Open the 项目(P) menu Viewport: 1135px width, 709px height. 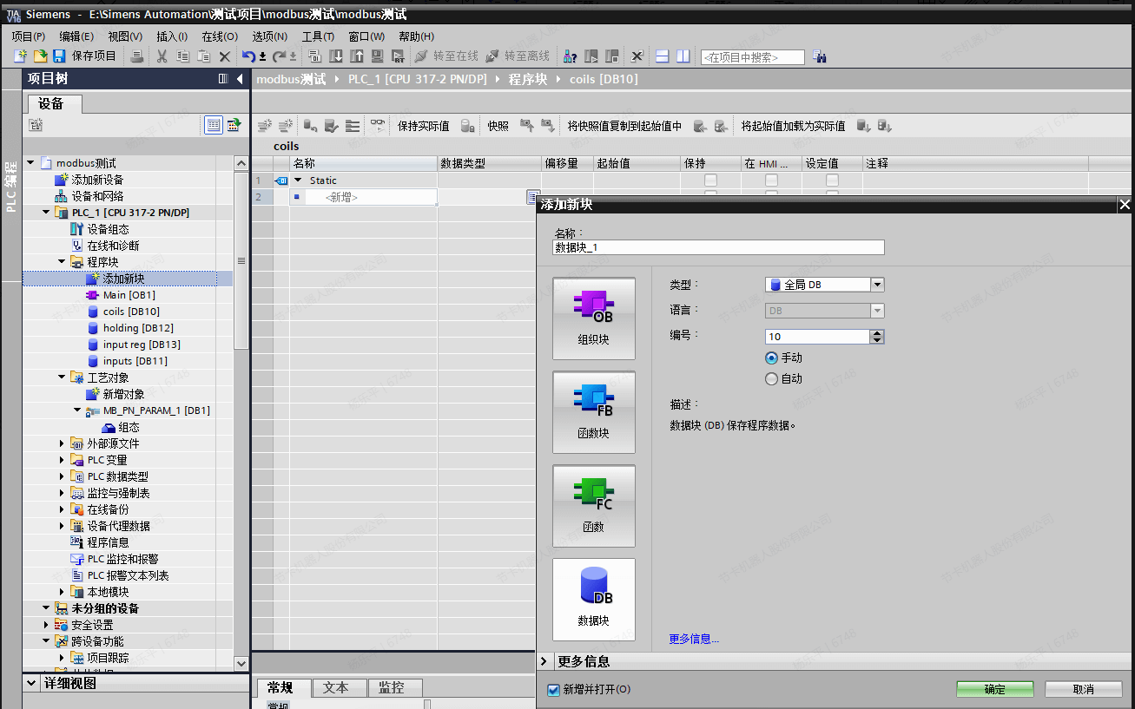click(x=29, y=36)
